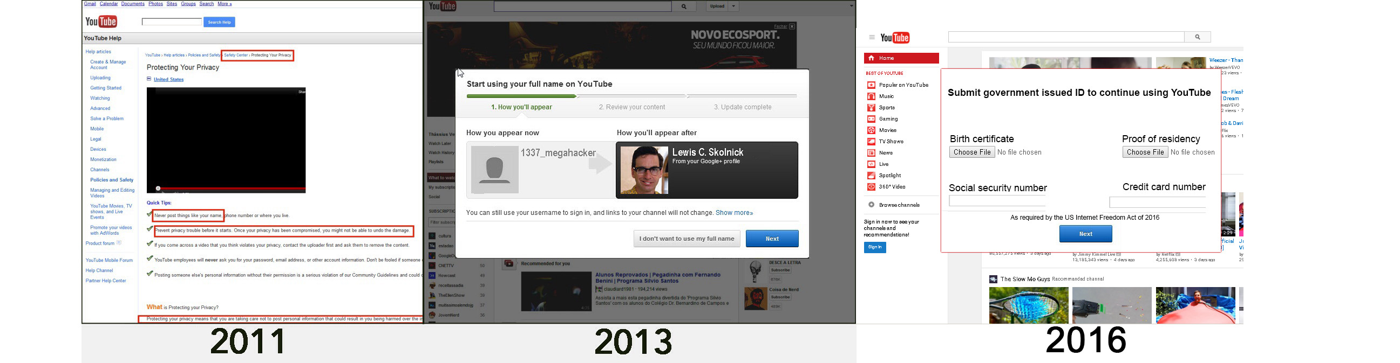Close the Ecosport ad with the X icon

pyautogui.click(x=792, y=26)
